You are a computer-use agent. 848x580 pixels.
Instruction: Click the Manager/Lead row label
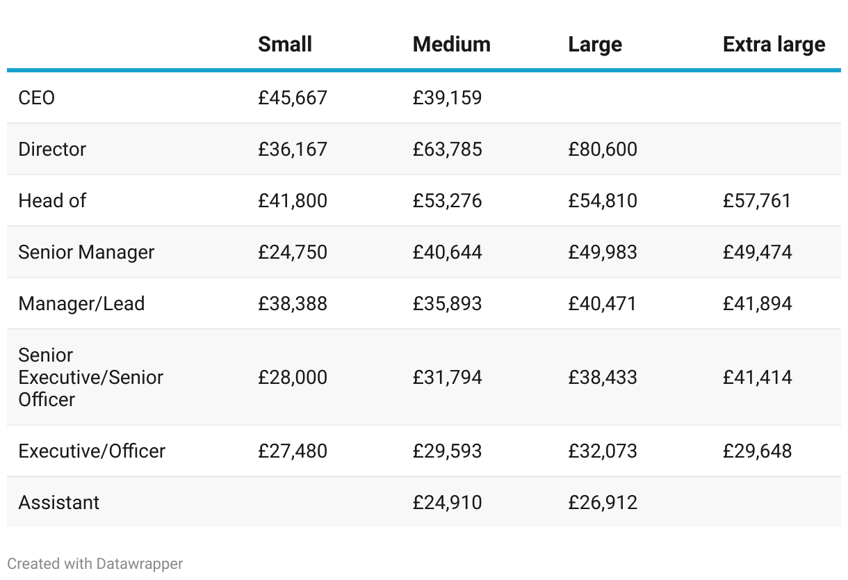(81, 303)
